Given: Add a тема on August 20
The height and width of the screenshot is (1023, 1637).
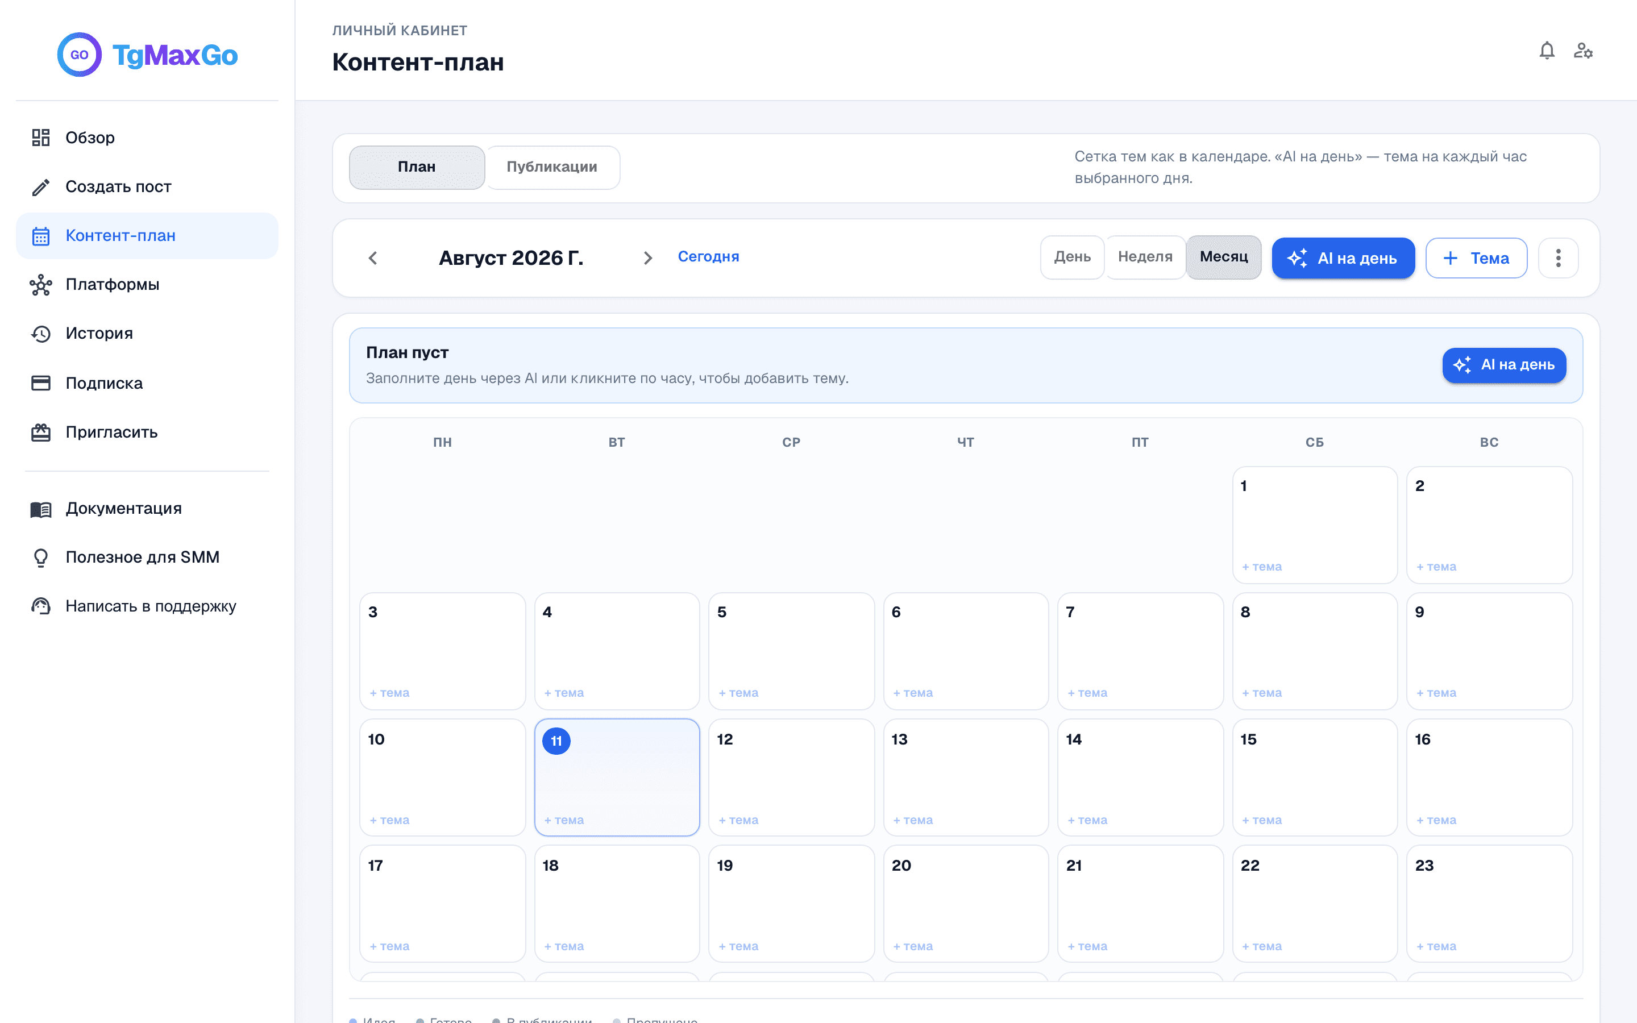Looking at the screenshot, I should [x=913, y=946].
